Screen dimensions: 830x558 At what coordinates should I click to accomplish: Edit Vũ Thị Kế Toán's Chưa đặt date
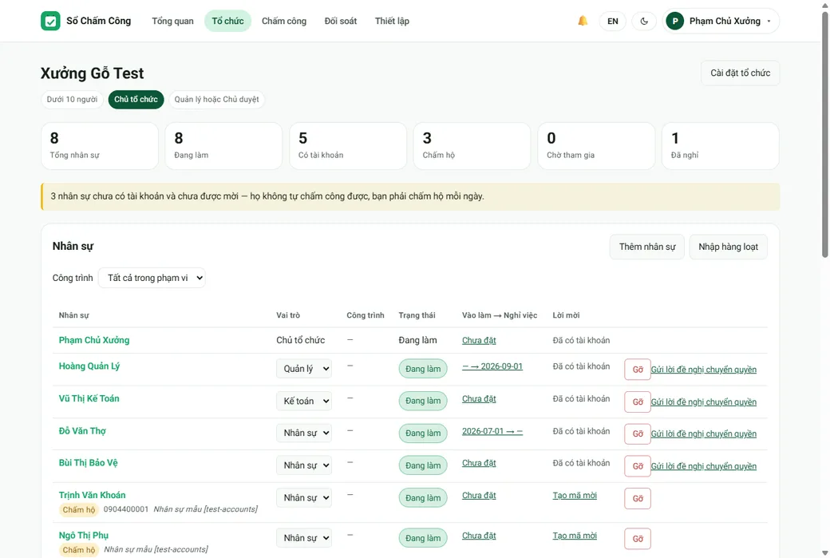coord(479,398)
